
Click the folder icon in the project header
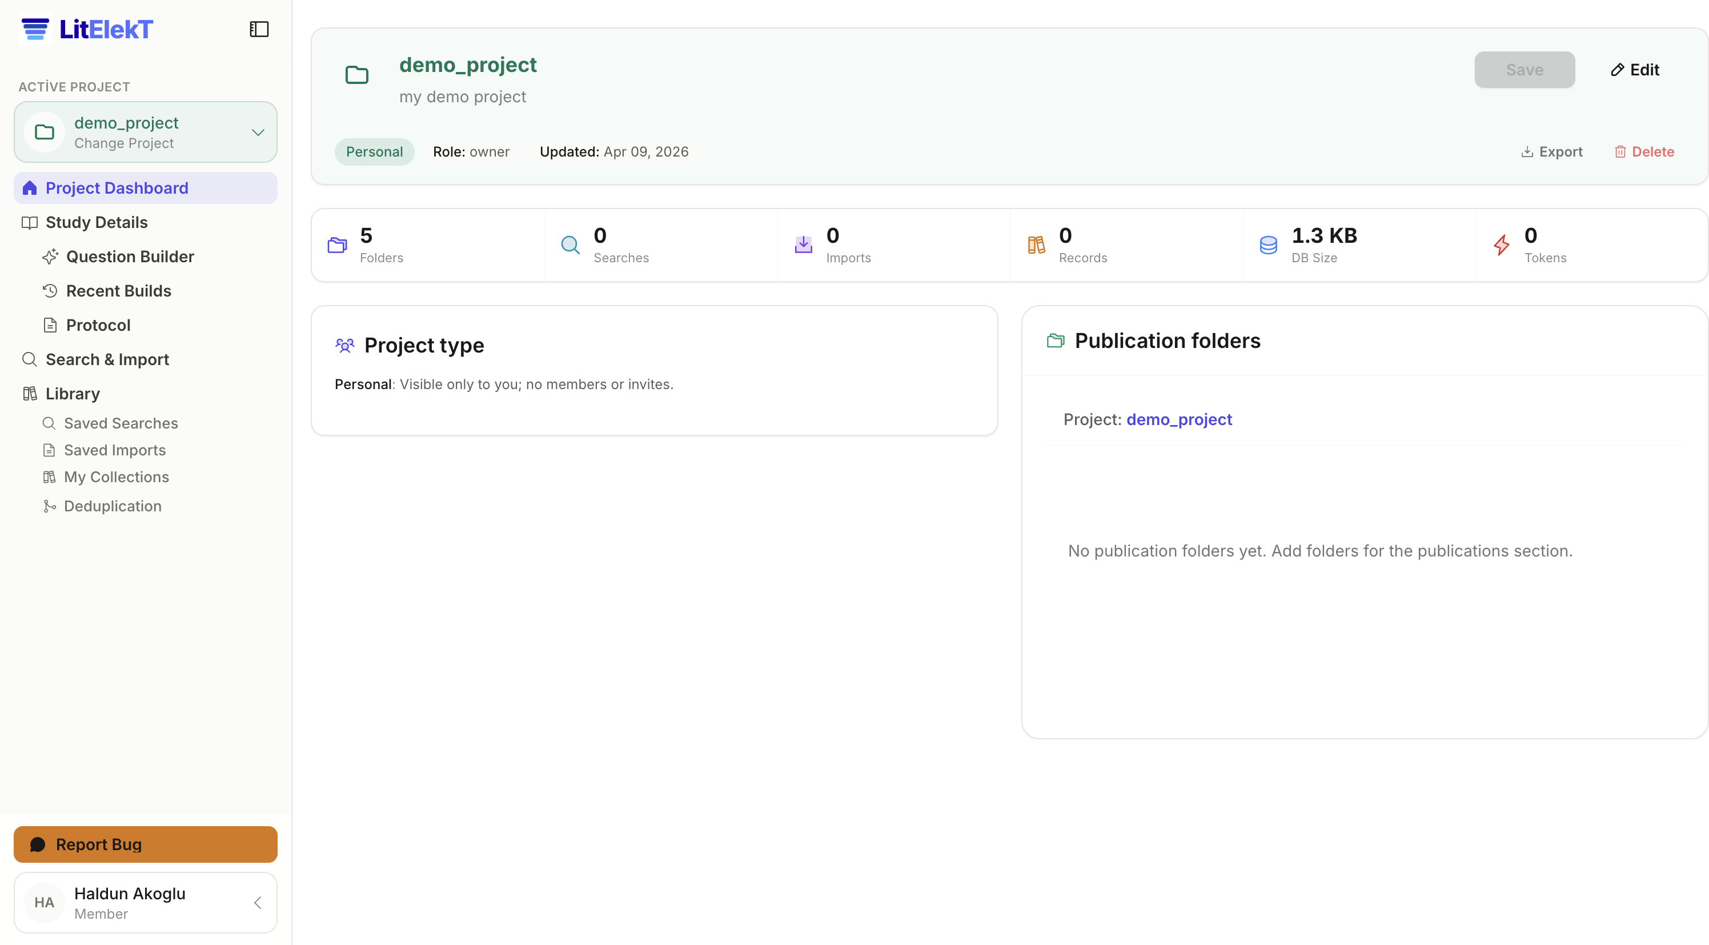pyautogui.click(x=357, y=75)
